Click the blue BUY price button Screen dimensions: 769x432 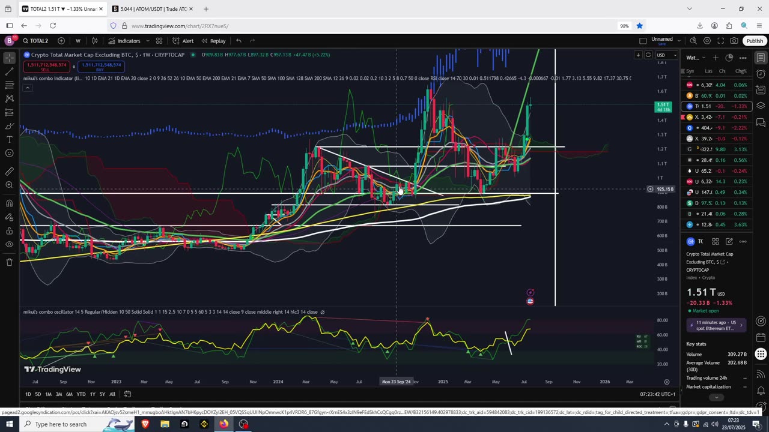[x=102, y=67]
